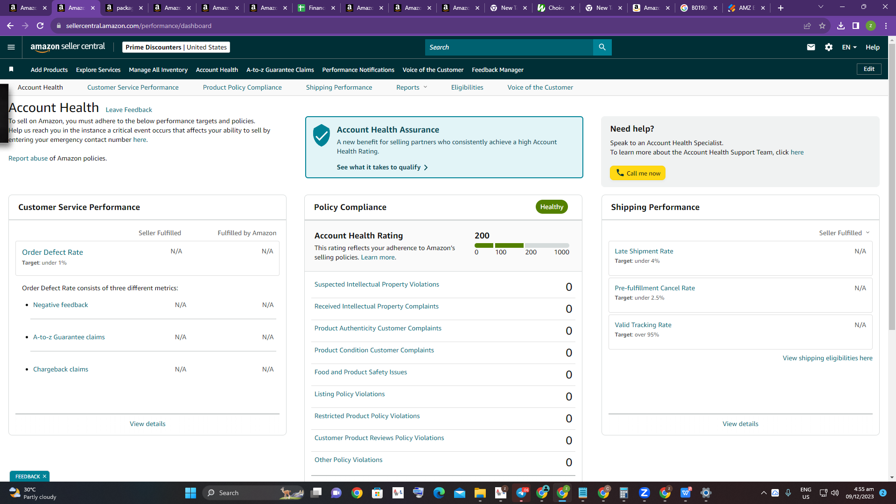896x504 pixels.
Task: Expand the Reports dropdown
Action: [412, 87]
